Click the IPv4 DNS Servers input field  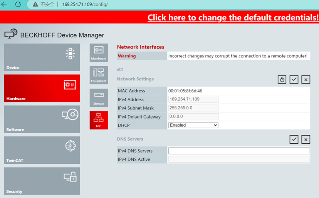tap(239, 151)
